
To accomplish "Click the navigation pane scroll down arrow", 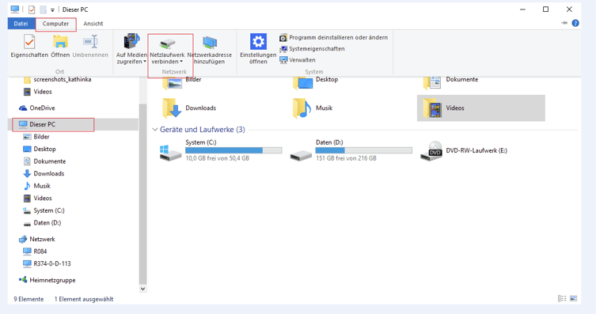I will (x=142, y=289).
